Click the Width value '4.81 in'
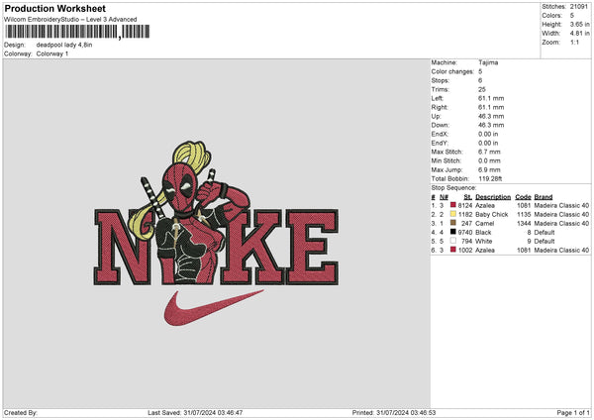 pyautogui.click(x=579, y=34)
